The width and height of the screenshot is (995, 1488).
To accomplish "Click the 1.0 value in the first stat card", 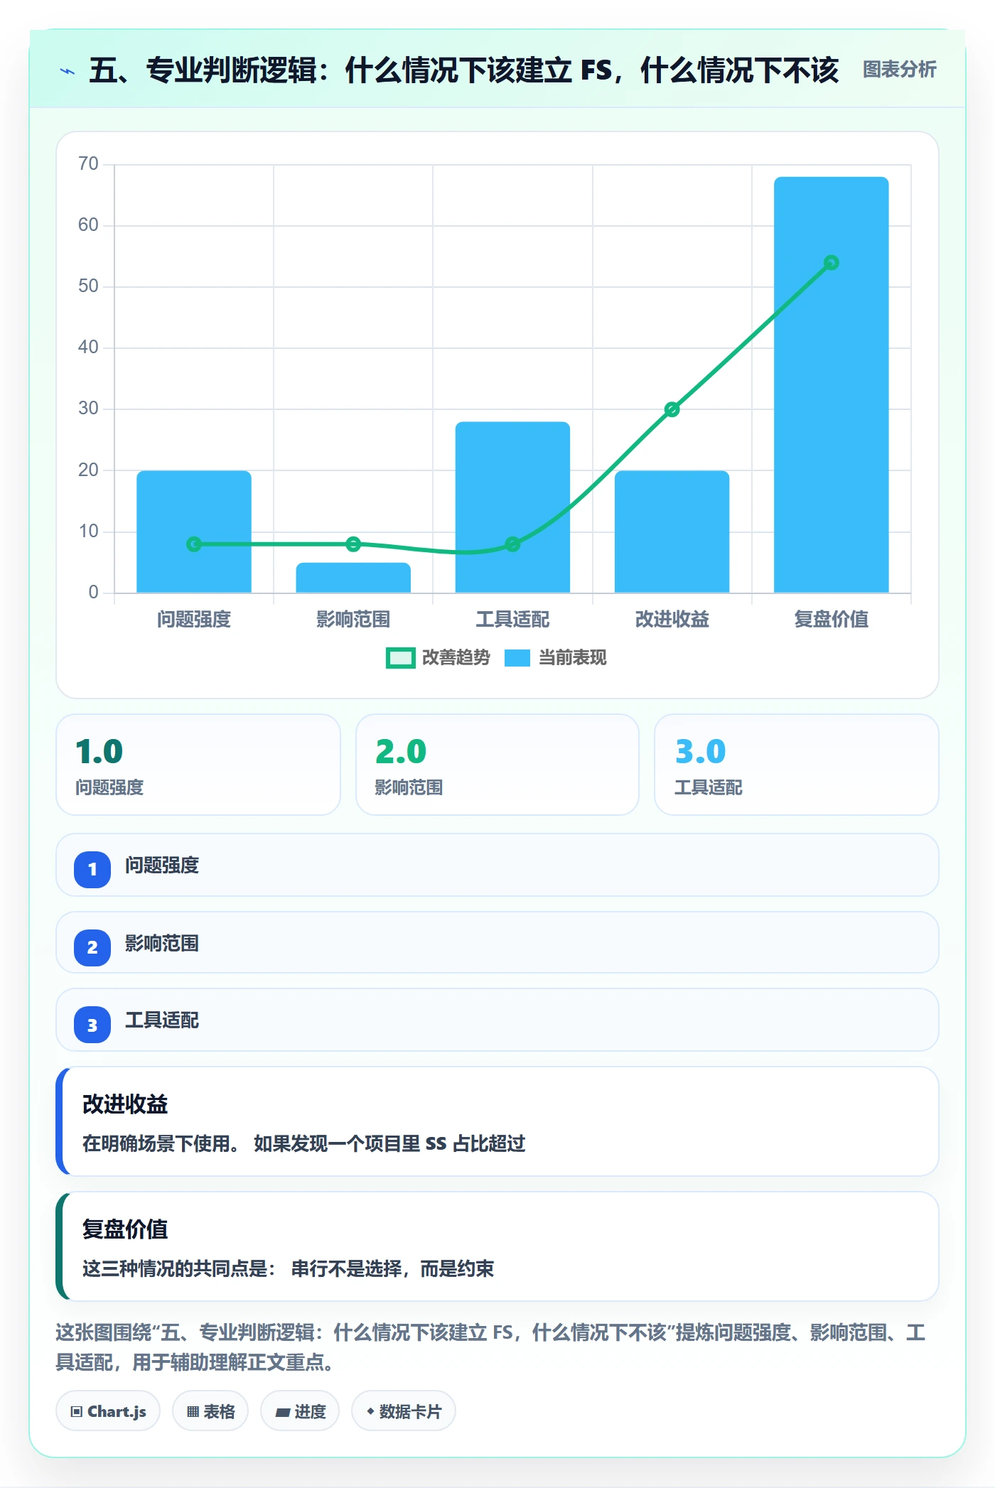I will (x=99, y=751).
